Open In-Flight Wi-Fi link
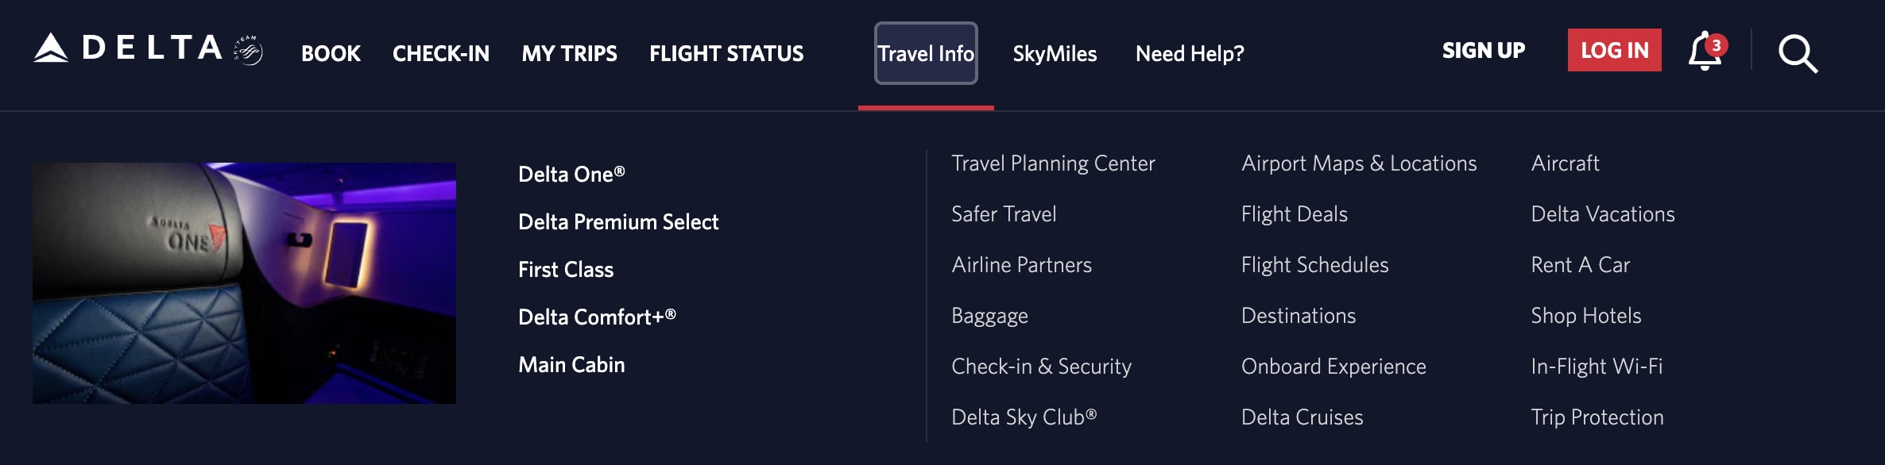This screenshot has width=1885, height=465. tap(1597, 367)
